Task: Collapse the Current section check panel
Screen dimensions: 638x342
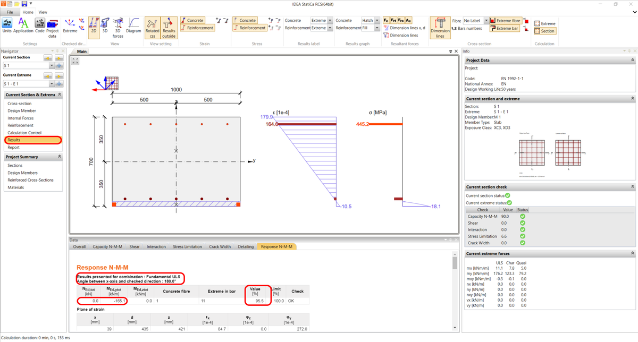Action: tap(632, 186)
